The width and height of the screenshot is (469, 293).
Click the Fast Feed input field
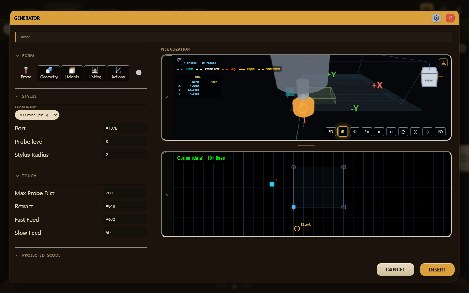[125, 219]
